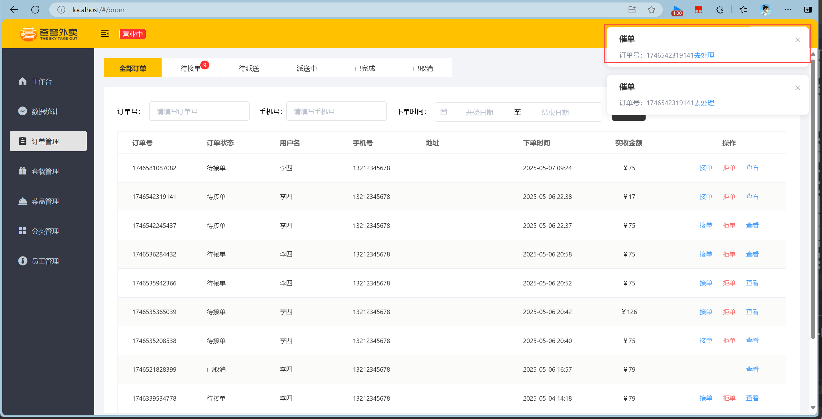Collapse sidebar with the hamburger icon
Image resolution: width=822 pixels, height=419 pixels.
coord(105,34)
